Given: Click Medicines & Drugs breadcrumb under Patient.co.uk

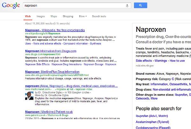Looking at the screenshot, I should pos(58,115).
